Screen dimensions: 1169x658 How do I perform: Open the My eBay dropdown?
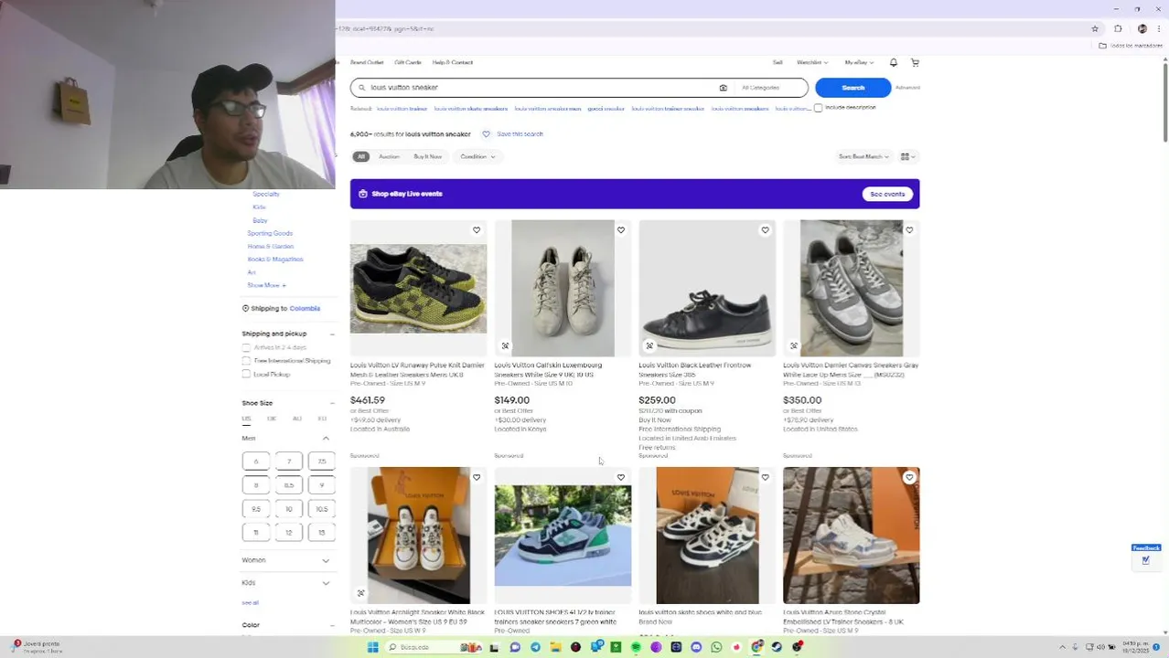[x=859, y=62]
